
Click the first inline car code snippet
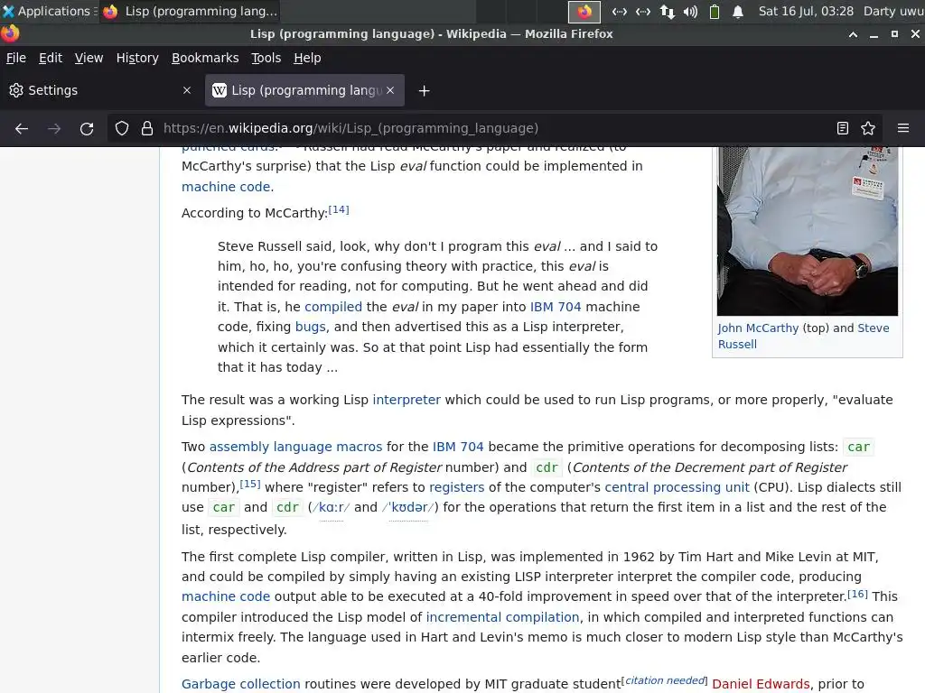pyautogui.click(x=858, y=448)
